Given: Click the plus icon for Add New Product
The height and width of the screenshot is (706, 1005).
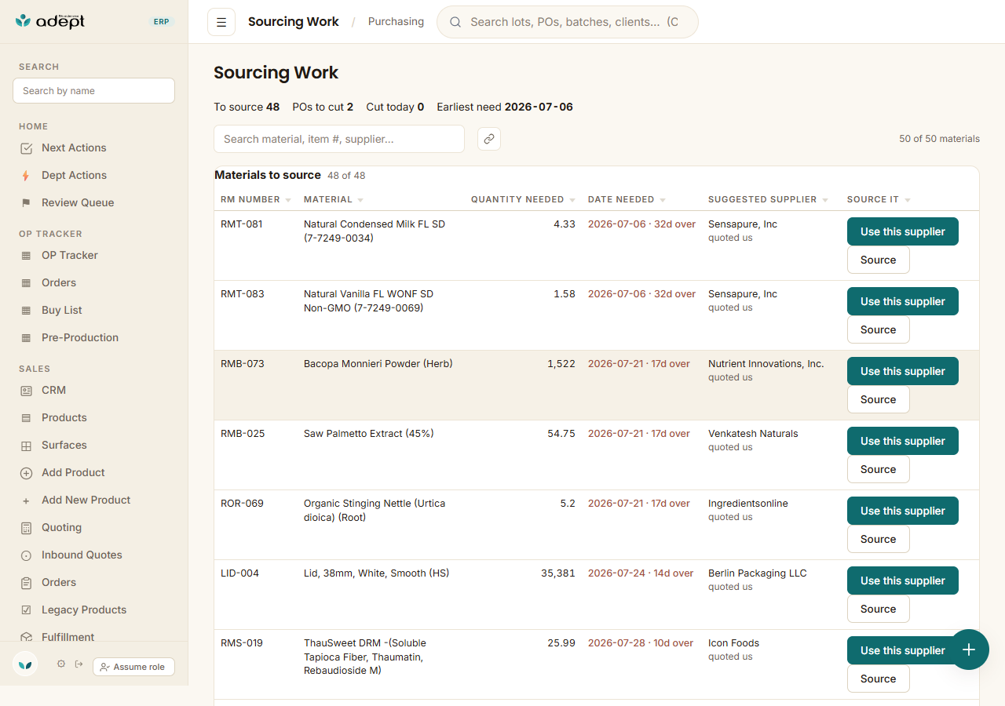Looking at the screenshot, I should coord(26,500).
